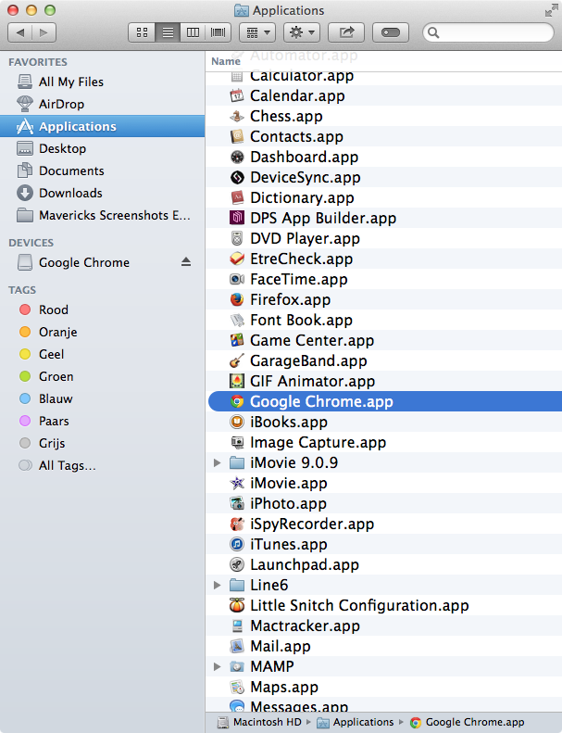Click the Share toolbar button

tap(346, 32)
